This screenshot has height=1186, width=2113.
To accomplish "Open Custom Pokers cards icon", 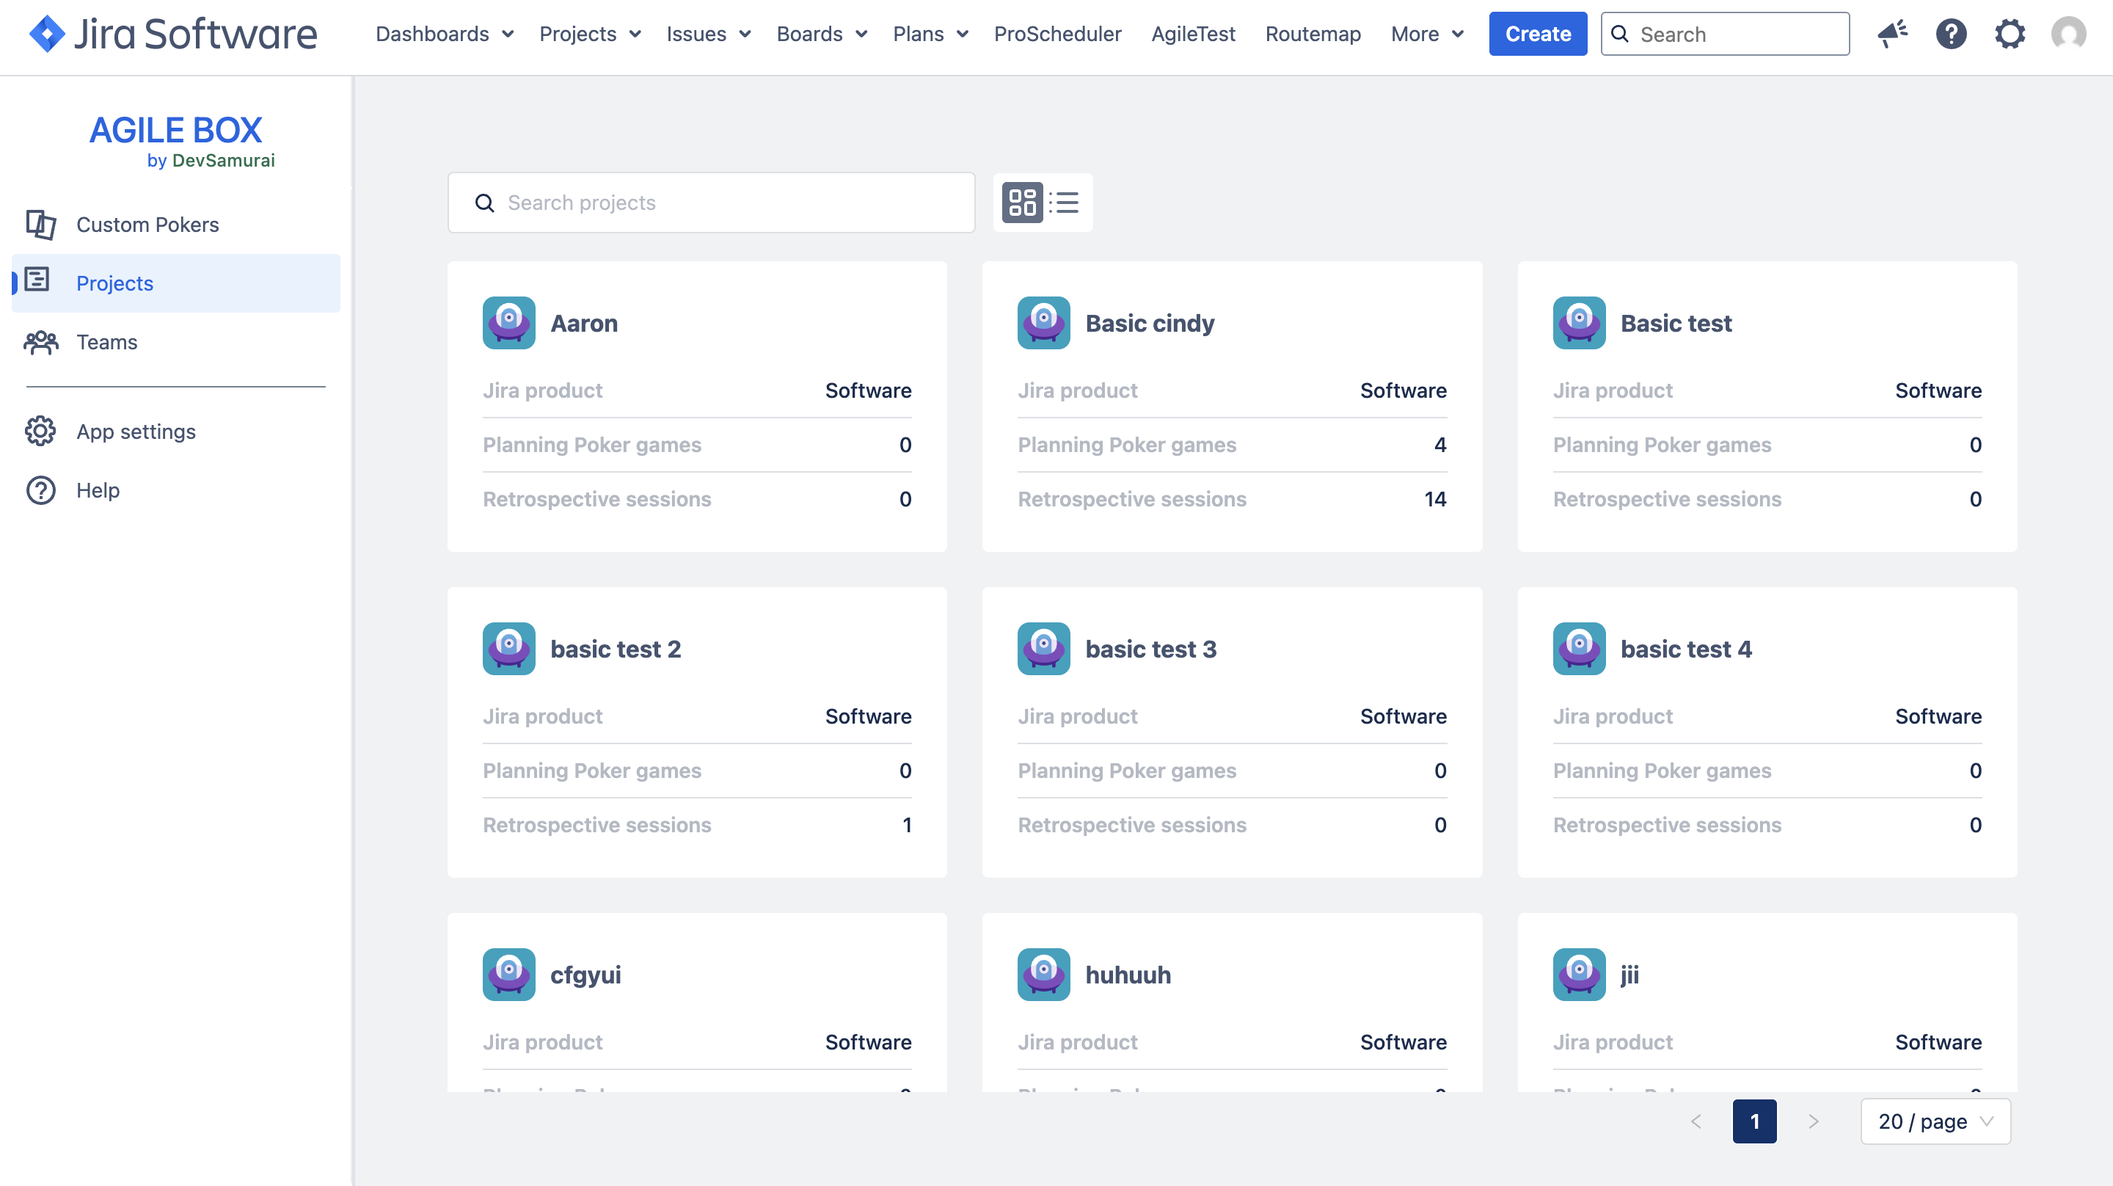I will tap(40, 224).
